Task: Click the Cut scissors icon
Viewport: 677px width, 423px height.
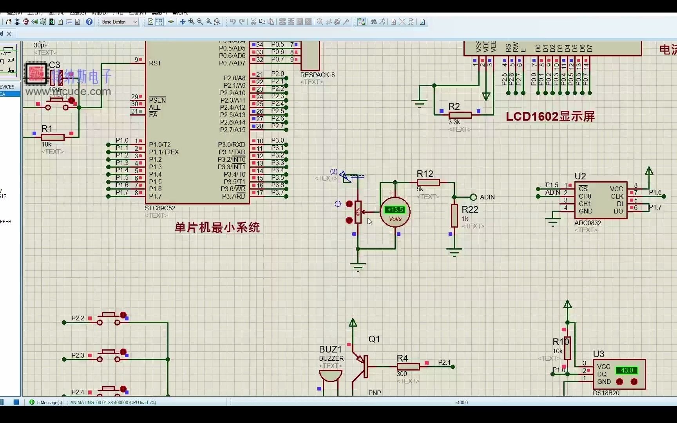Action: (x=253, y=22)
